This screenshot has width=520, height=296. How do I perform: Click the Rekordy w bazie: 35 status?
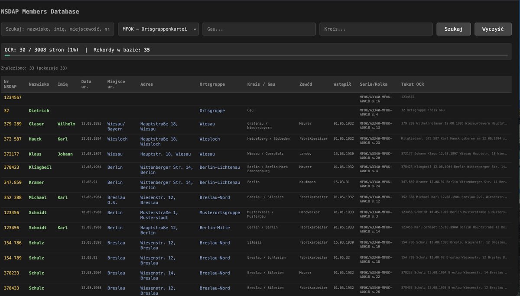point(122,50)
